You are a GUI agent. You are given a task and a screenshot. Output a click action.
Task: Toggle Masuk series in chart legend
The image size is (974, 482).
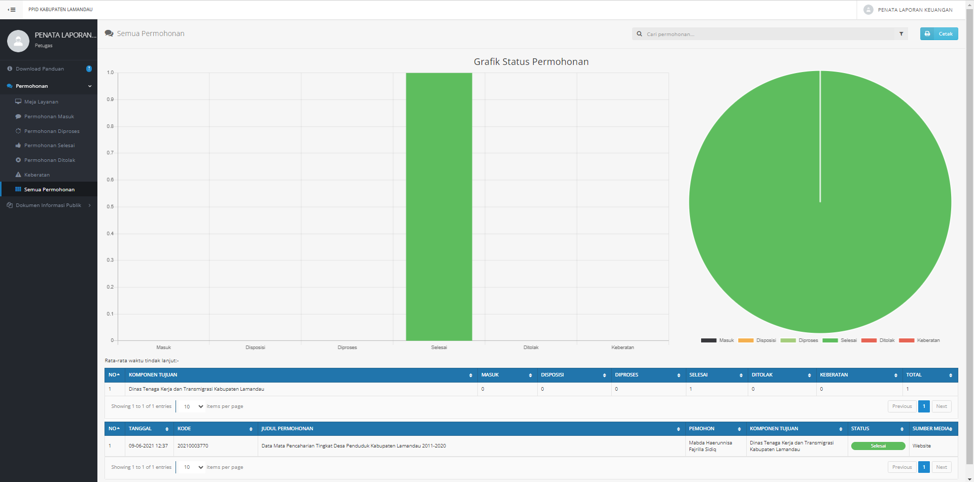pos(717,340)
